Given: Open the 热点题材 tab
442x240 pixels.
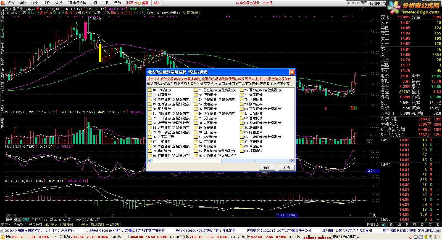Looking at the screenshot, I should pyautogui.click(x=97, y=225).
